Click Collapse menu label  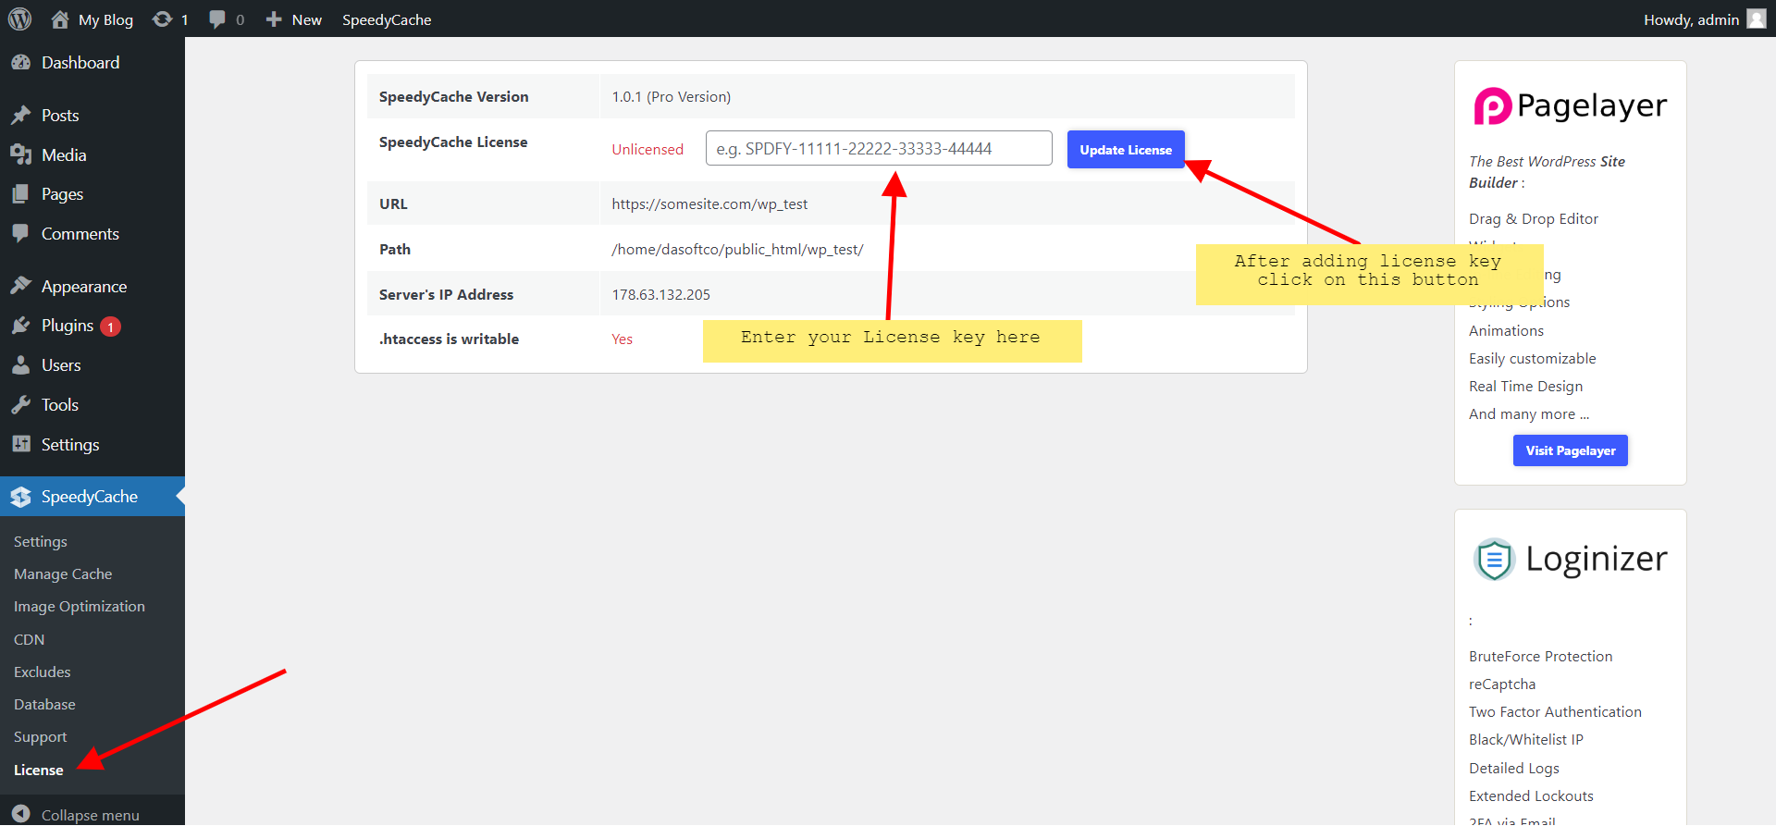(x=91, y=815)
